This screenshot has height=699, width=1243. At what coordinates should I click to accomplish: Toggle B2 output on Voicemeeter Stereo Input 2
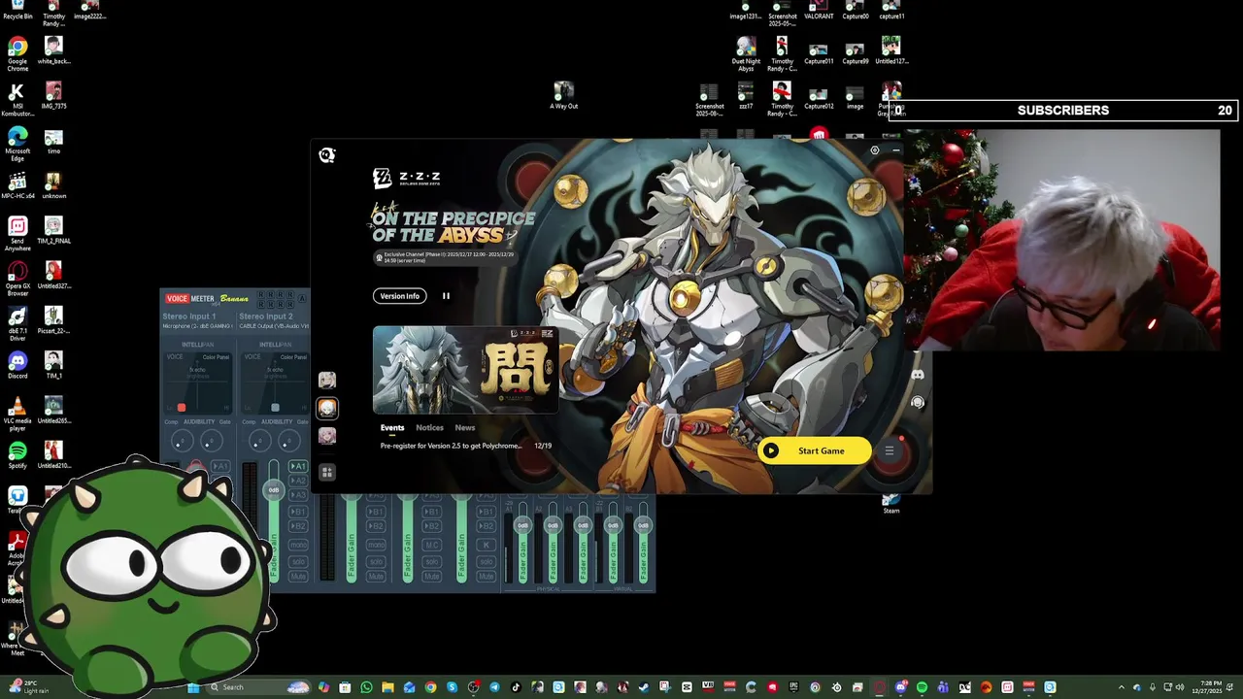pos(298,526)
